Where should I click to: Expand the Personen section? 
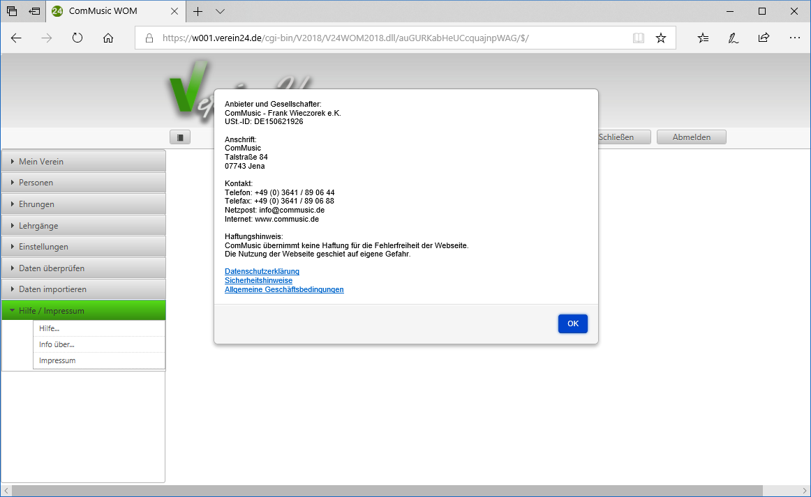click(x=83, y=183)
